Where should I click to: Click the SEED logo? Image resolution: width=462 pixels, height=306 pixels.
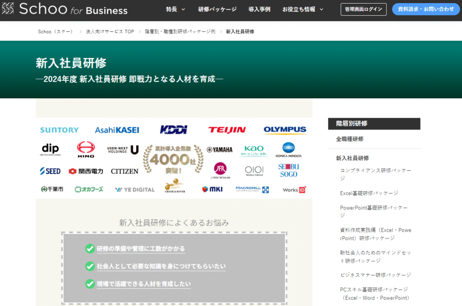50,171
